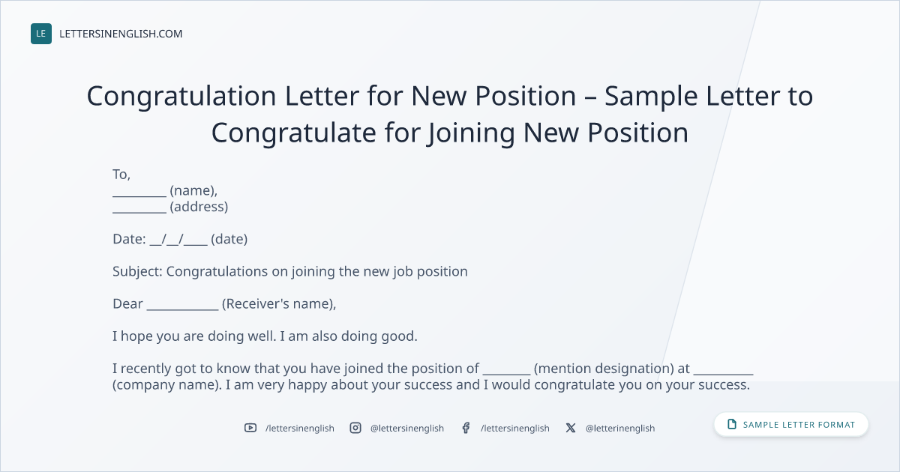Click the document icon in Sample Letter Format

point(732,424)
